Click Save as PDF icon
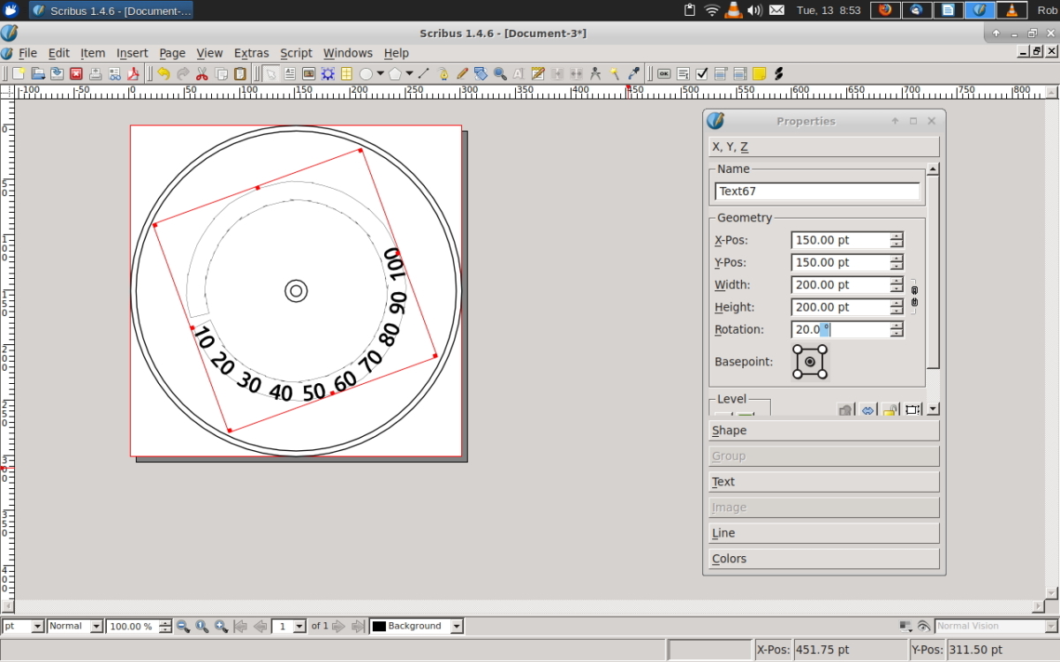This screenshot has width=1060, height=662. pos(134,74)
